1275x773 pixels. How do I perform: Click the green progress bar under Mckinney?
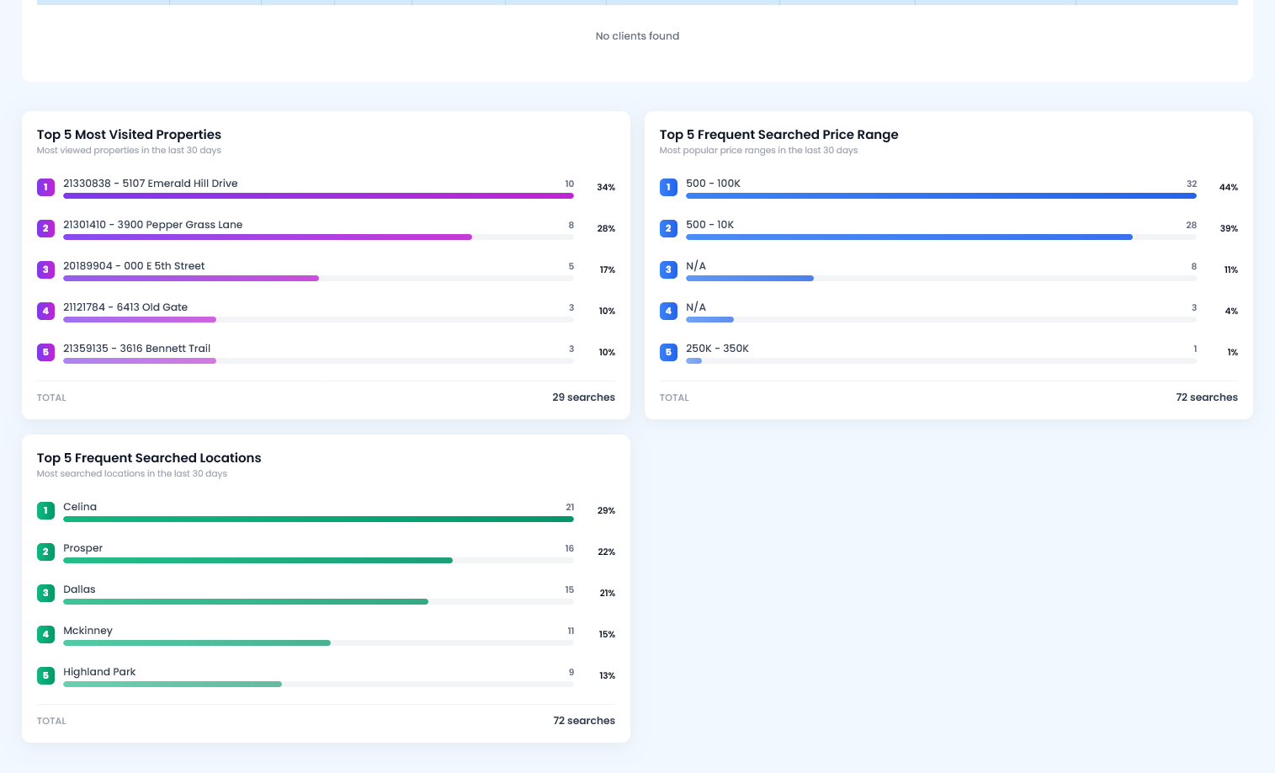[x=318, y=643]
